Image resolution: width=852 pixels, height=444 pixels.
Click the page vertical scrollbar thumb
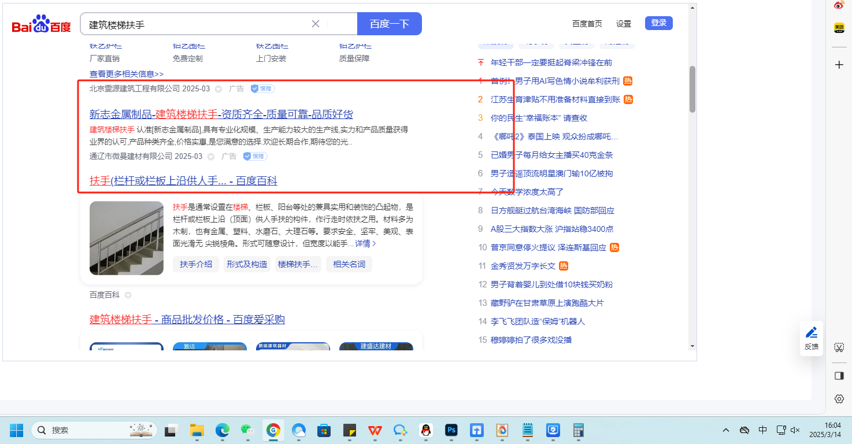(x=692, y=88)
